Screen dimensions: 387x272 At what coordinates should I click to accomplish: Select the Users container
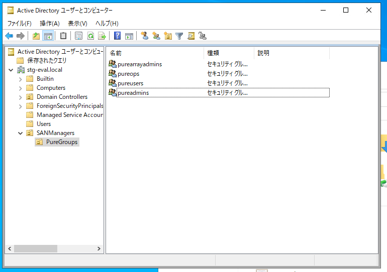point(44,124)
